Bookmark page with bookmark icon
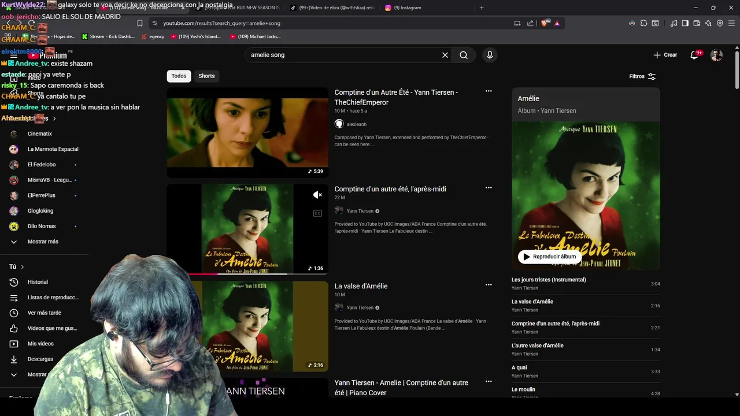This screenshot has height=416, width=740. click(x=139, y=23)
